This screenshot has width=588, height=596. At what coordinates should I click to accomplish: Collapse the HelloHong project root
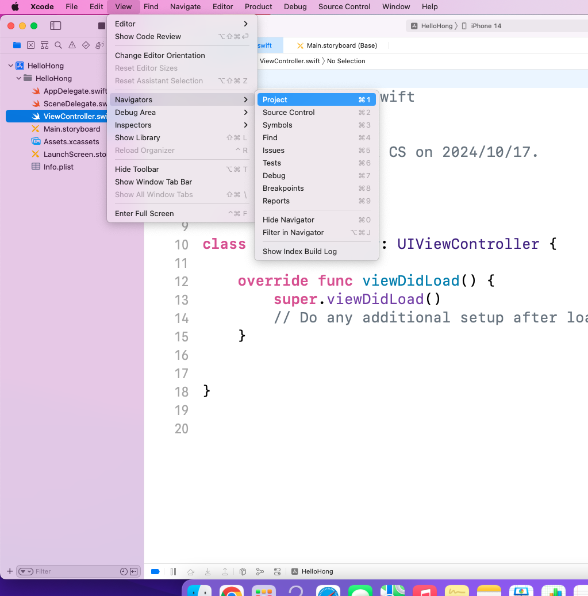(x=11, y=66)
